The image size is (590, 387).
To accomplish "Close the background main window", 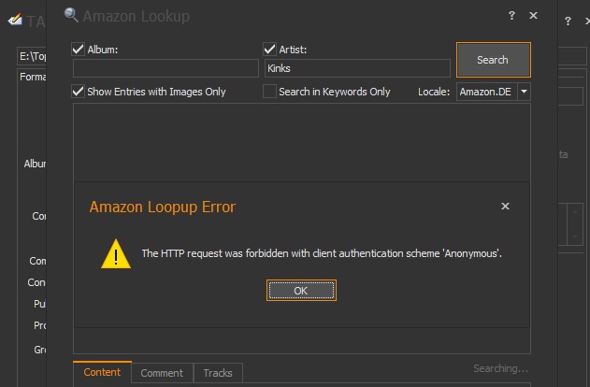I will pyautogui.click(x=585, y=21).
